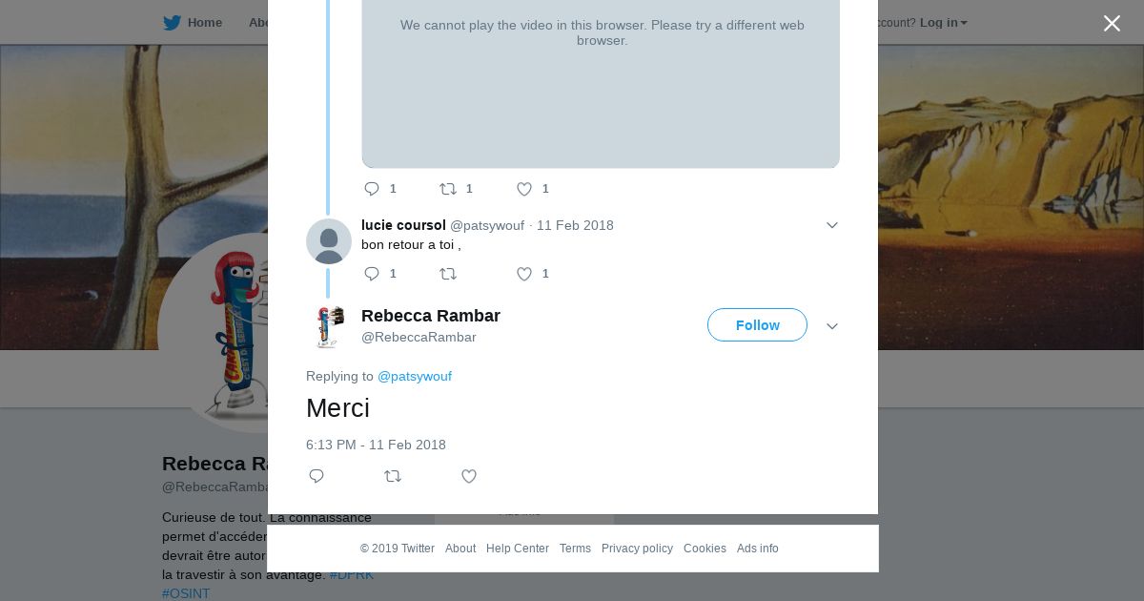Screen dimensions: 1144x601
Task: Close the tweet overlay
Action: click(1112, 24)
